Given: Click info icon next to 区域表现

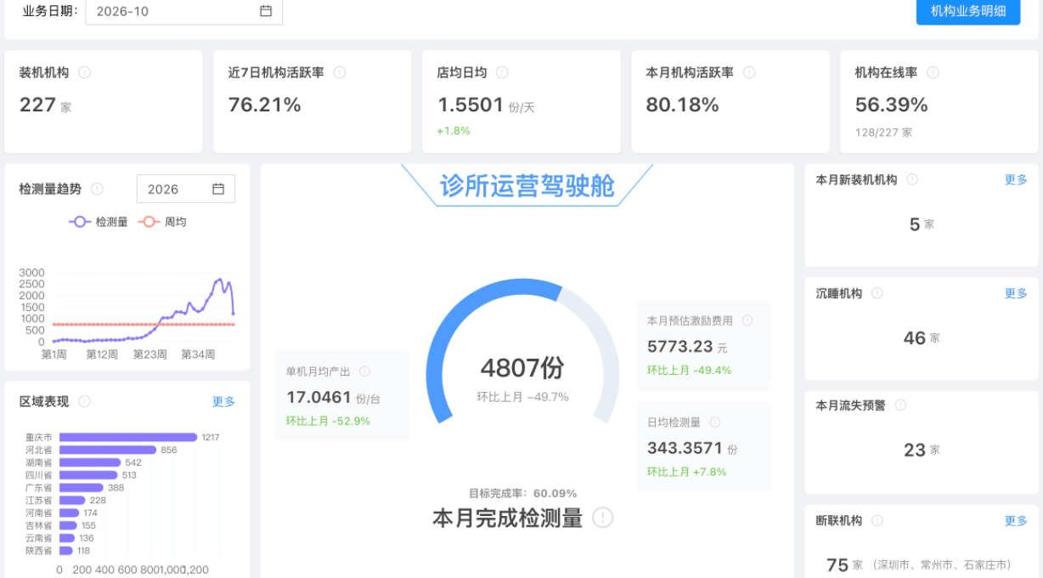Looking at the screenshot, I should (x=85, y=401).
